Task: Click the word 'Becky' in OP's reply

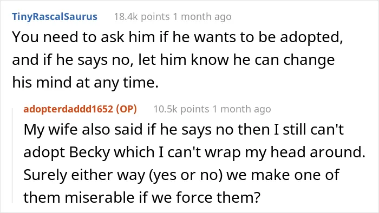Action: point(90,152)
